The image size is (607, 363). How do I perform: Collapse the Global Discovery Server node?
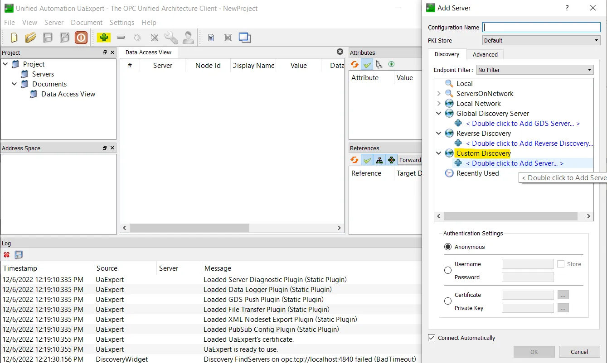tap(438, 114)
